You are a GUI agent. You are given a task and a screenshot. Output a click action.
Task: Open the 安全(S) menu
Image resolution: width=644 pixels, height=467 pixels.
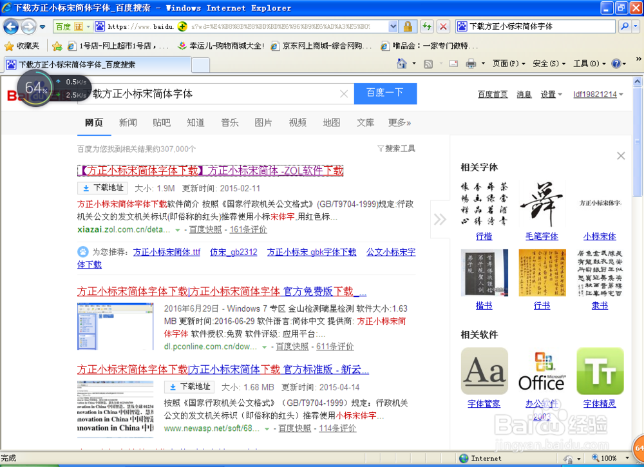tap(549, 64)
